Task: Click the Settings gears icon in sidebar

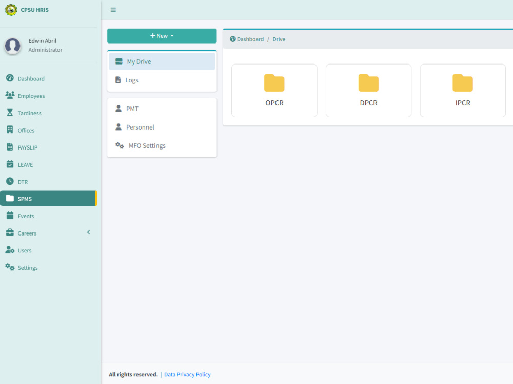Action: click(x=10, y=267)
